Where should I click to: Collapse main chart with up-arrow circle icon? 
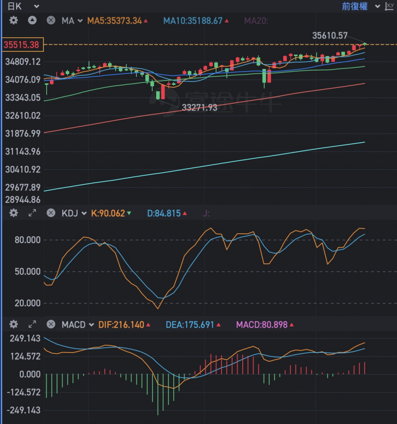(x=32, y=20)
